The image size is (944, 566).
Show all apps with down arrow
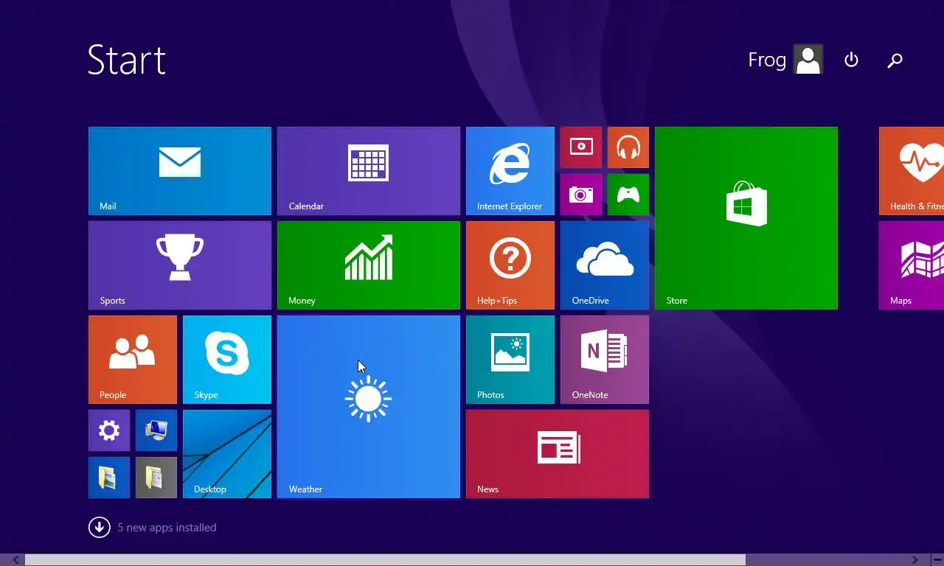[100, 527]
